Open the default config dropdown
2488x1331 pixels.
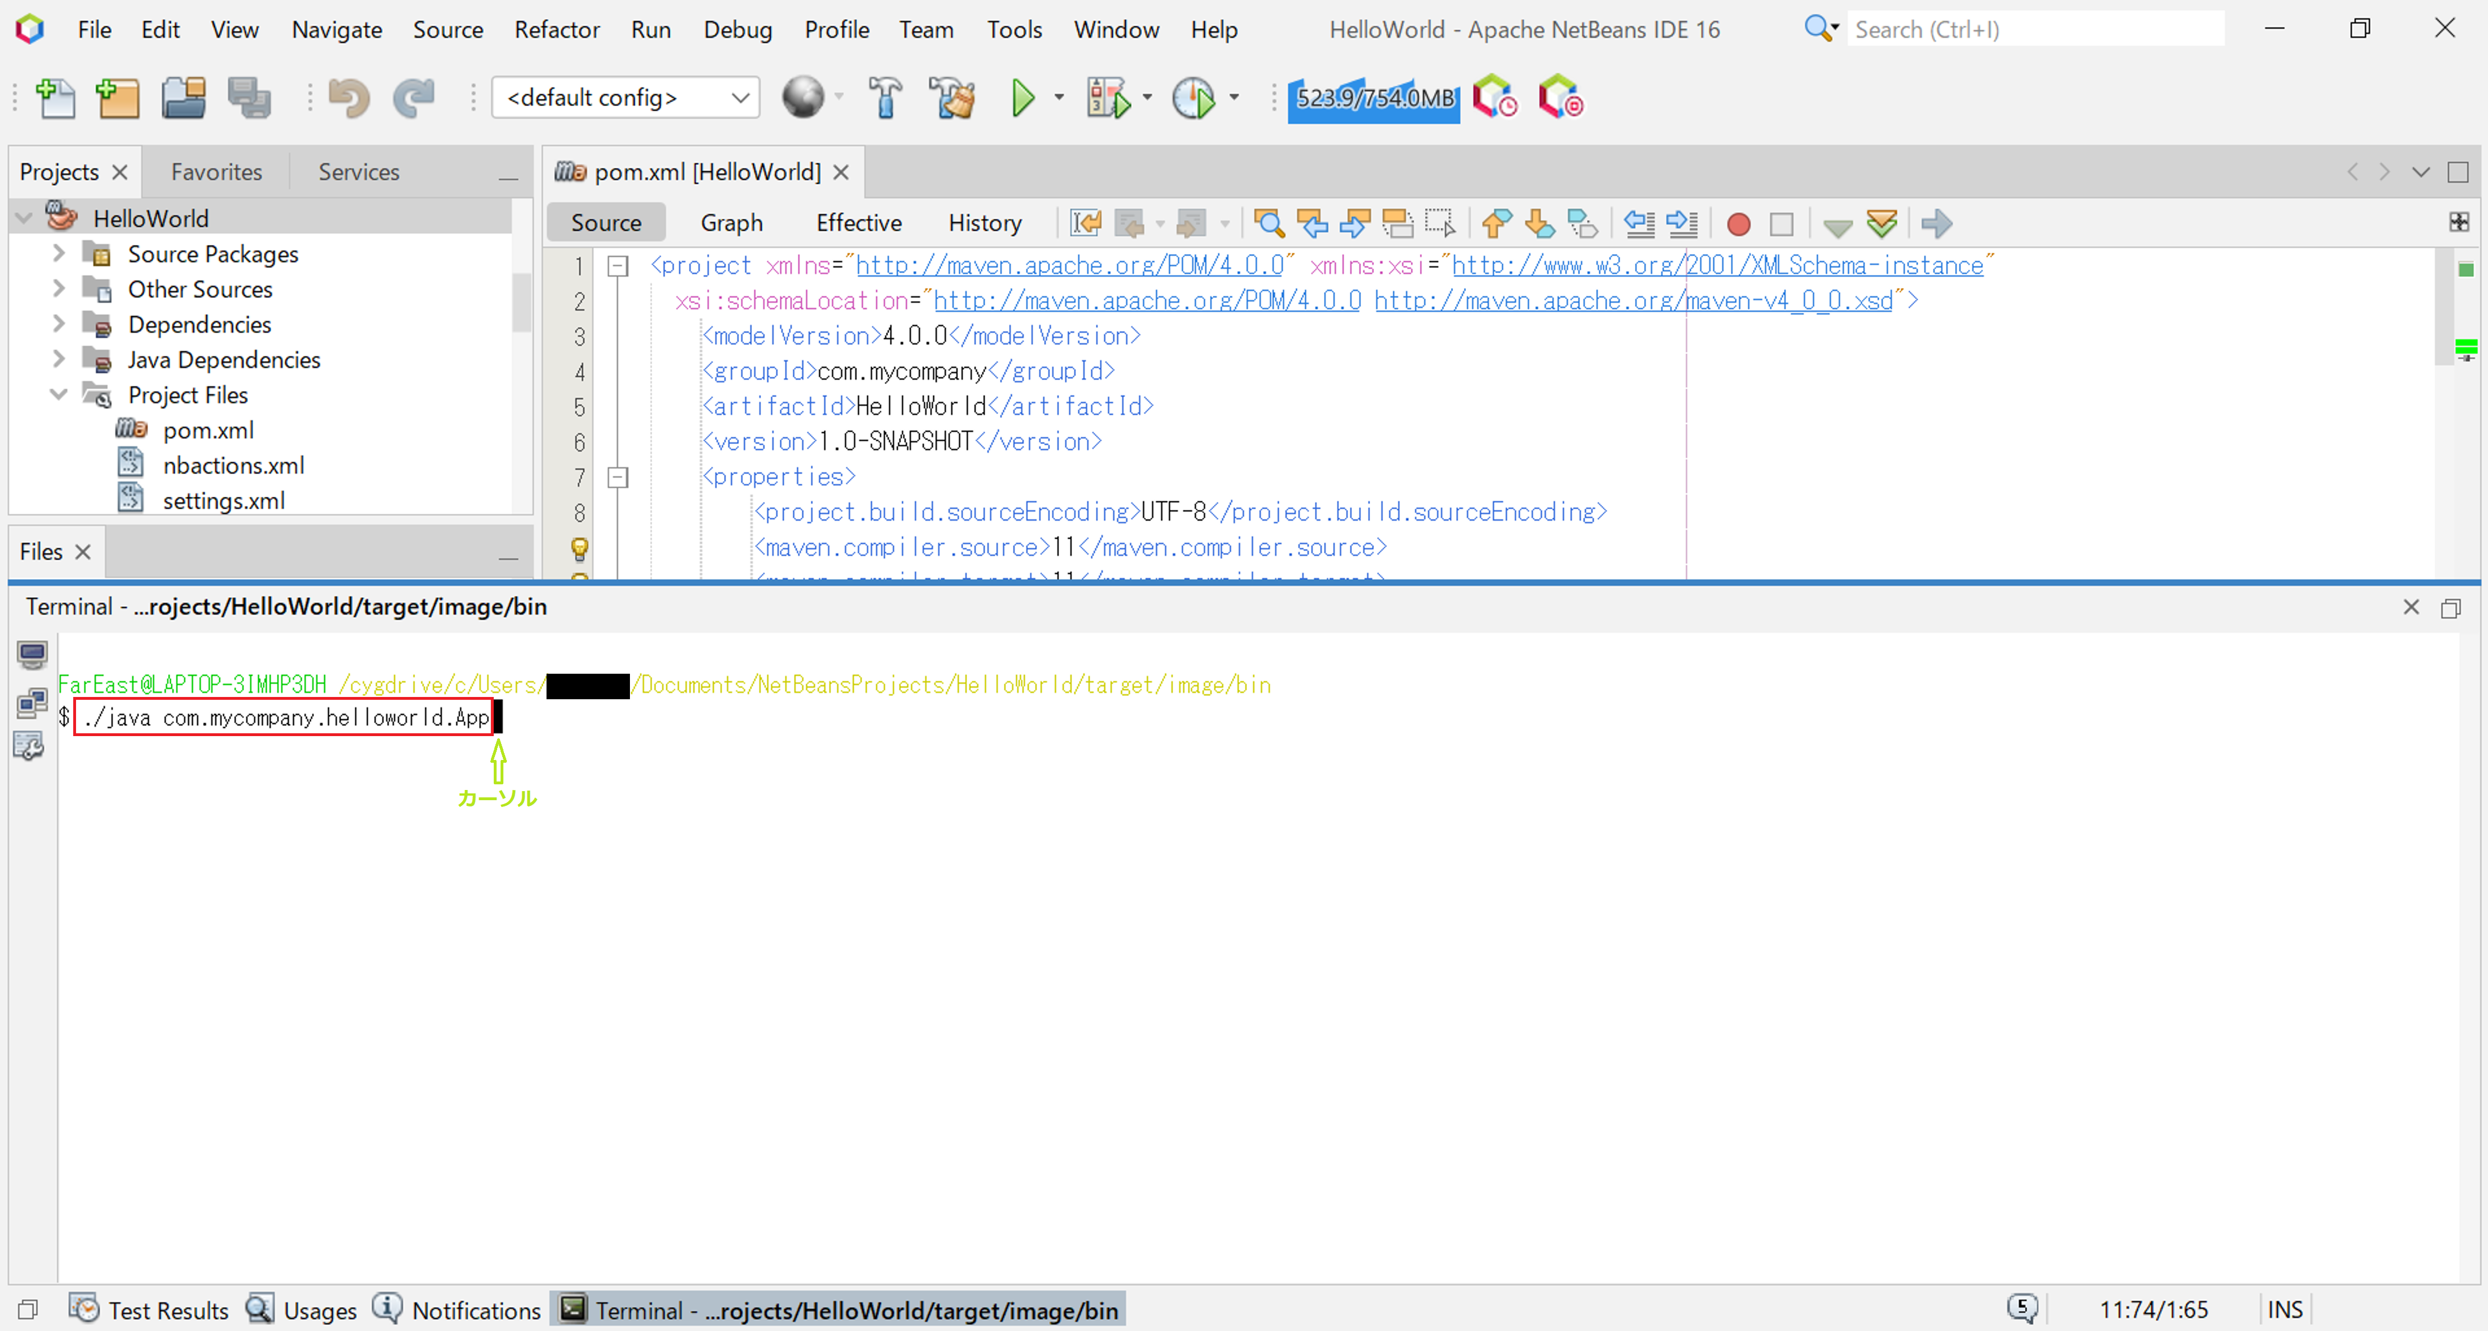[x=626, y=98]
